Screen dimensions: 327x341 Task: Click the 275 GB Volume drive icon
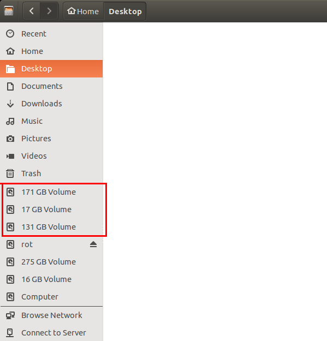coord(10,262)
